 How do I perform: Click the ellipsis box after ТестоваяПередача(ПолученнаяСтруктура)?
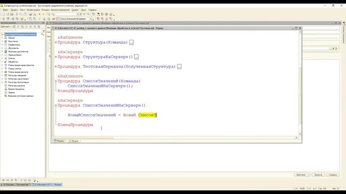click(x=179, y=67)
